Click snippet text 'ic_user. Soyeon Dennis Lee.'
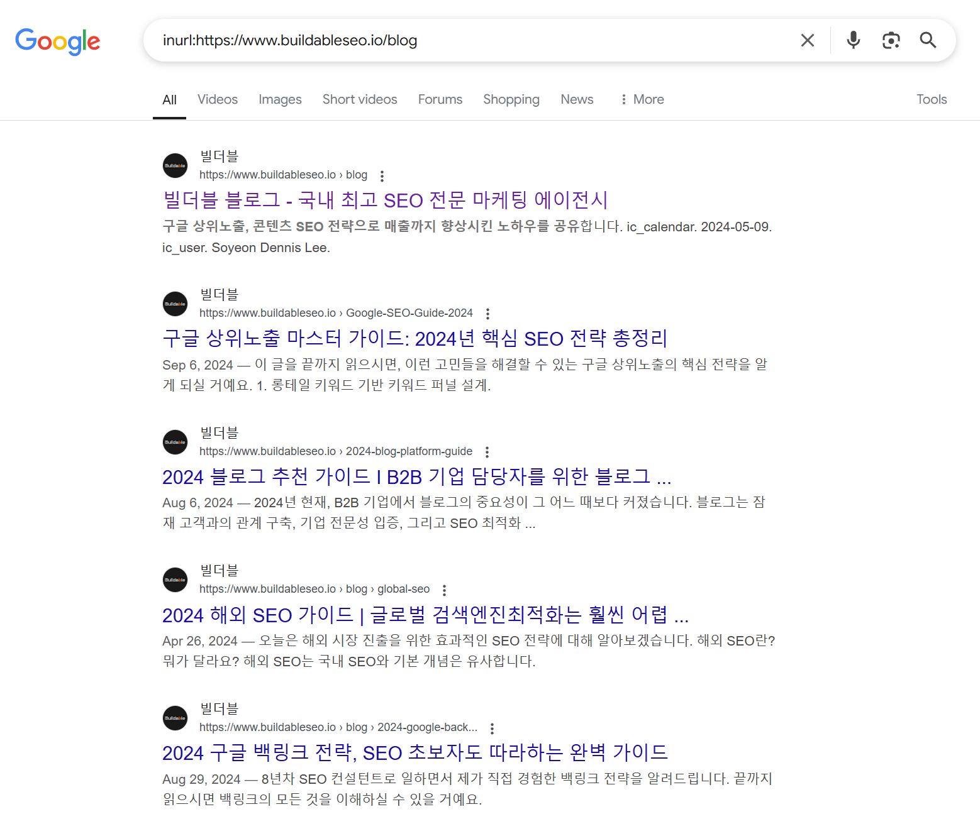The image size is (980, 819). coord(246,248)
